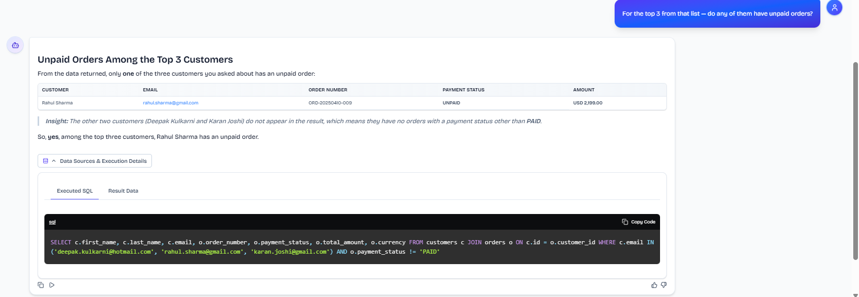Viewport: 859px width, 297px height.
Task: Click the Copy Code button
Action: pos(639,222)
